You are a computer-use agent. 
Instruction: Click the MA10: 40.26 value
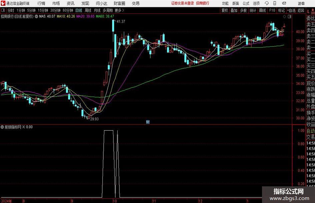point(66,16)
